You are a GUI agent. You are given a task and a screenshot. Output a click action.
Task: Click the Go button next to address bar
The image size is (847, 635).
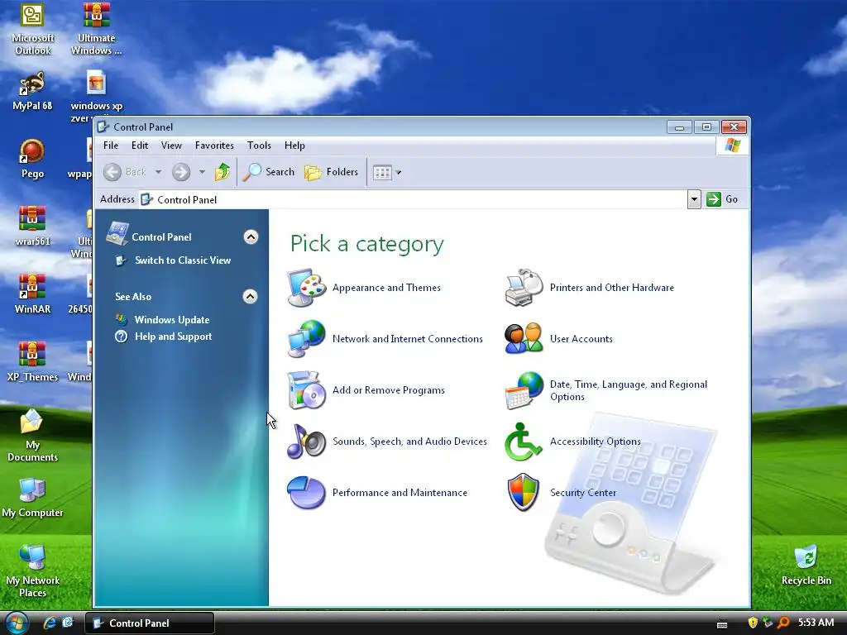pos(722,199)
